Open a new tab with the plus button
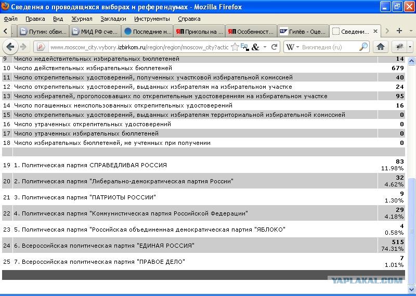Screen dimensions: 416x296 pyautogui.click(x=399, y=31)
